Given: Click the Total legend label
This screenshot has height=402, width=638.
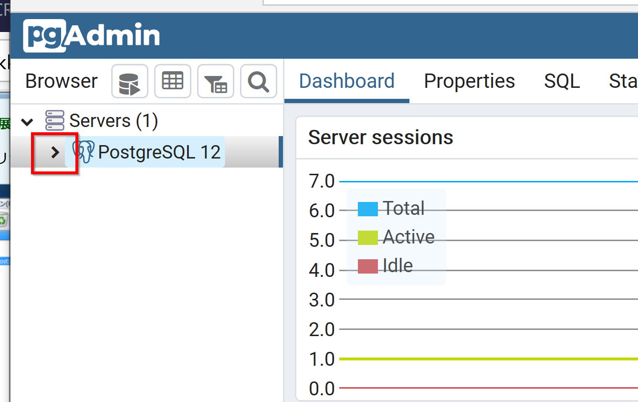Looking at the screenshot, I should point(404,208).
